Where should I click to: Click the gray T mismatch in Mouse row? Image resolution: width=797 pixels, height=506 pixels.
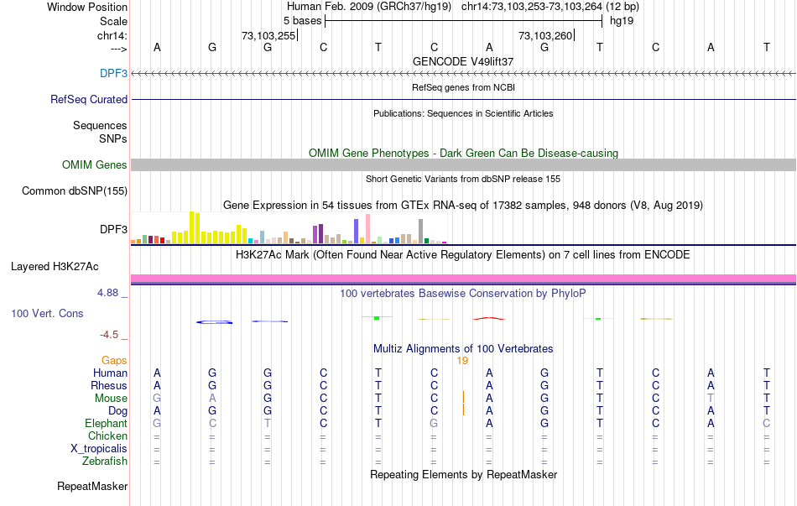point(711,399)
